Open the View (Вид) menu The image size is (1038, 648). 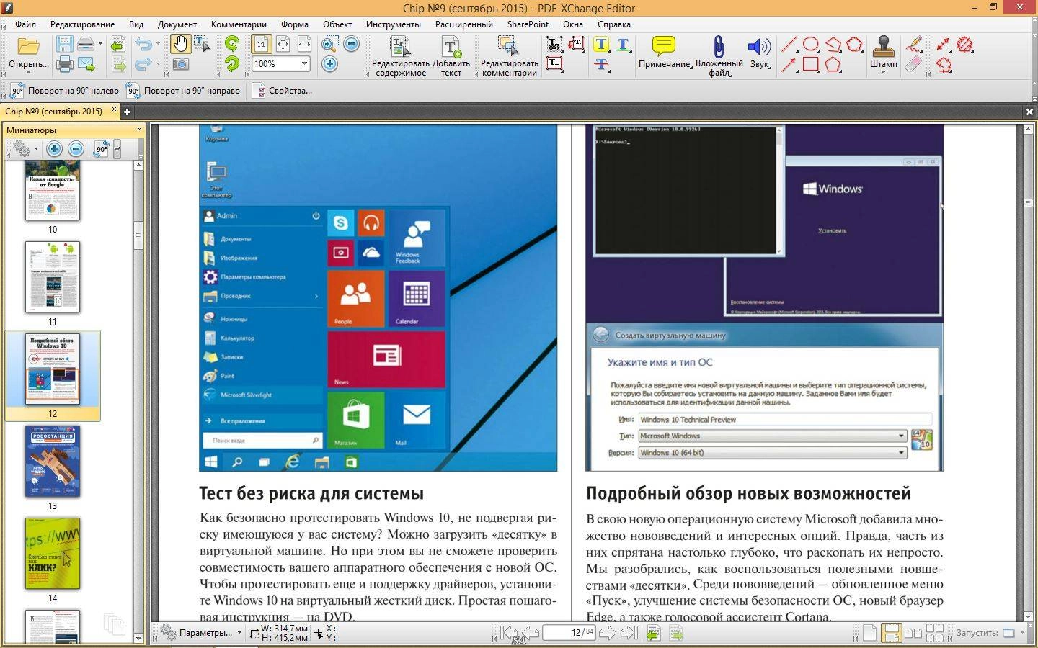(x=136, y=24)
